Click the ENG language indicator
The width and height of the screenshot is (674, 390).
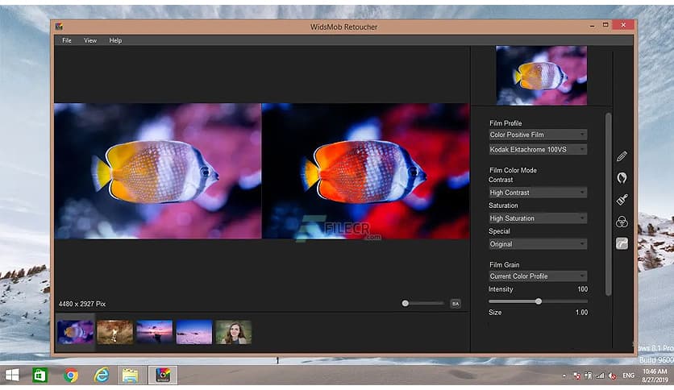pos(628,375)
